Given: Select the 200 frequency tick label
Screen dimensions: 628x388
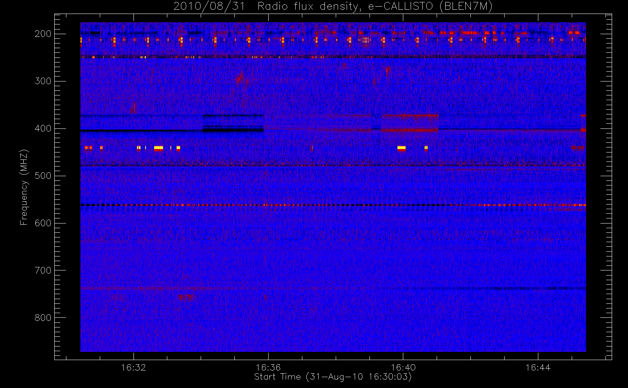Looking at the screenshot, I should coord(43,34).
